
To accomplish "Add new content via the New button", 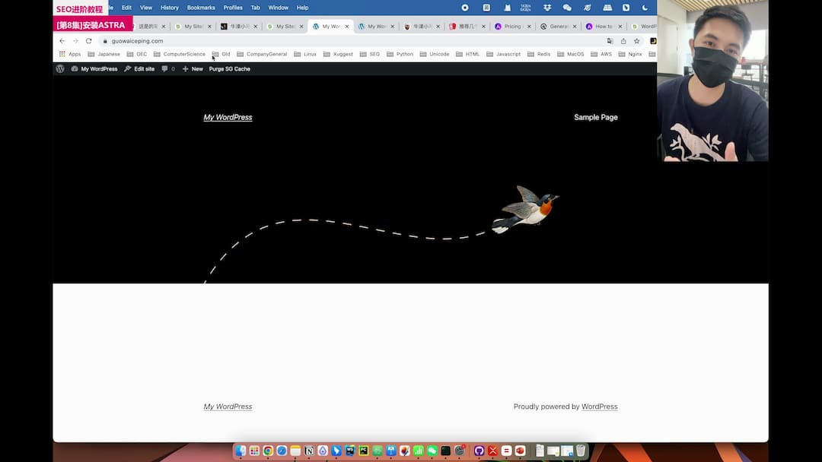I will coord(193,68).
